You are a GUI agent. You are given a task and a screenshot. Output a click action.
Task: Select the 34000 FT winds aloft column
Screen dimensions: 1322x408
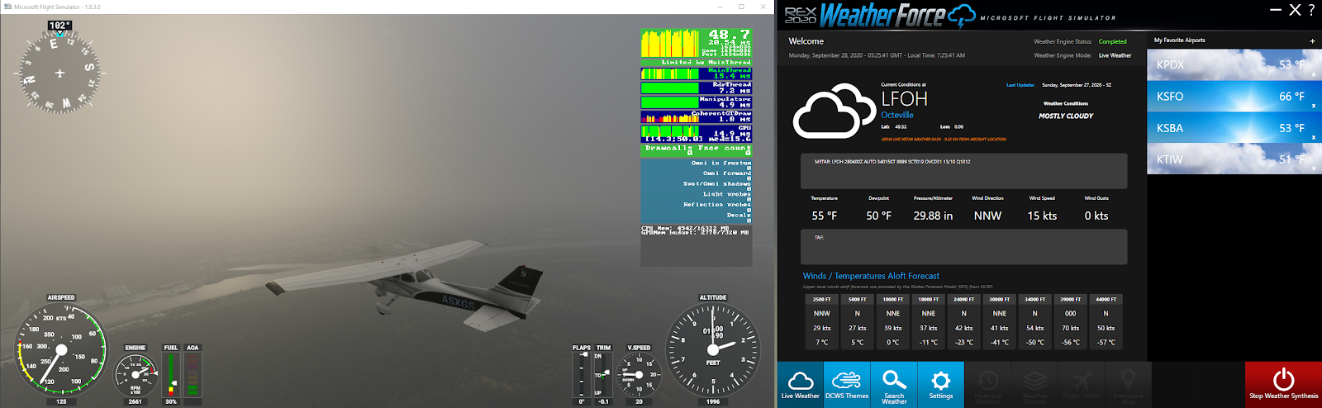tap(1034, 320)
